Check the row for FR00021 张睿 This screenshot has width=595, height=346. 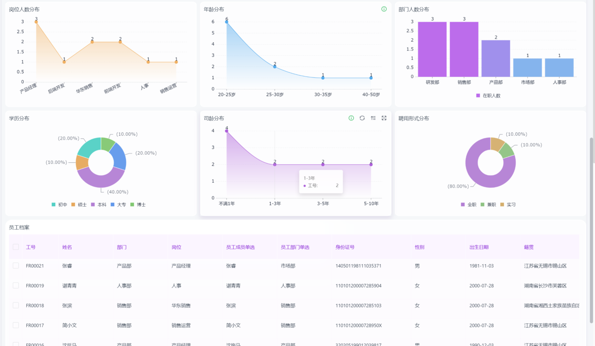pos(16,266)
